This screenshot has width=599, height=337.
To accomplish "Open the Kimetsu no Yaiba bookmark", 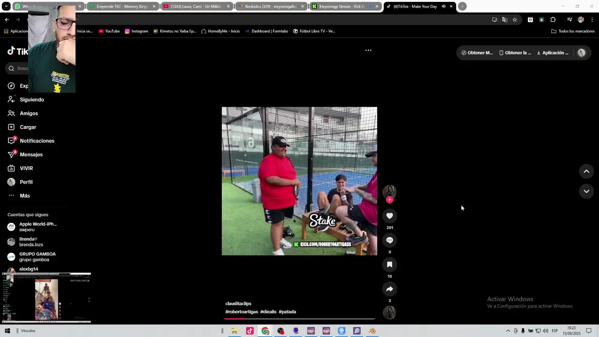I will [x=175, y=31].
